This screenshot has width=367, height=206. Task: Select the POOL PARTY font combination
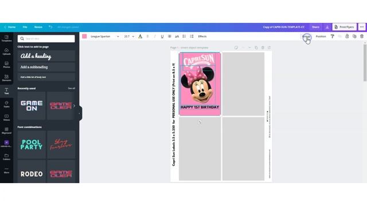(32, 145)
